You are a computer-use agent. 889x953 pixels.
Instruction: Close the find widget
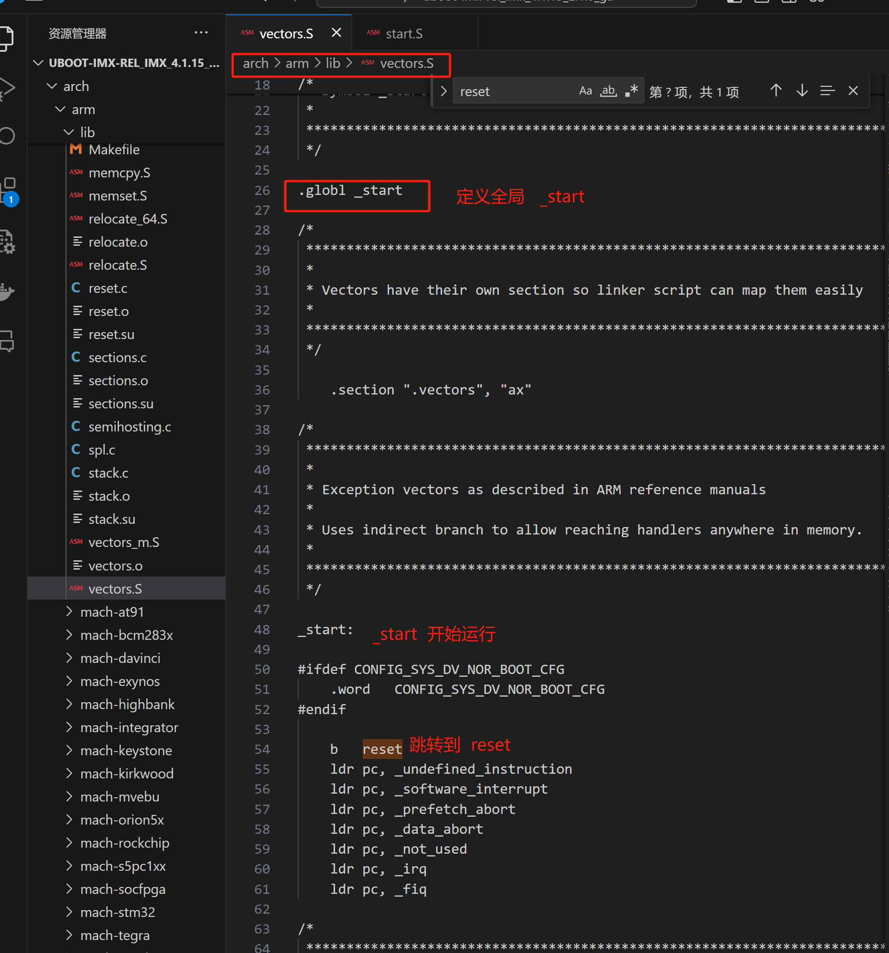(x=853, y=91)
